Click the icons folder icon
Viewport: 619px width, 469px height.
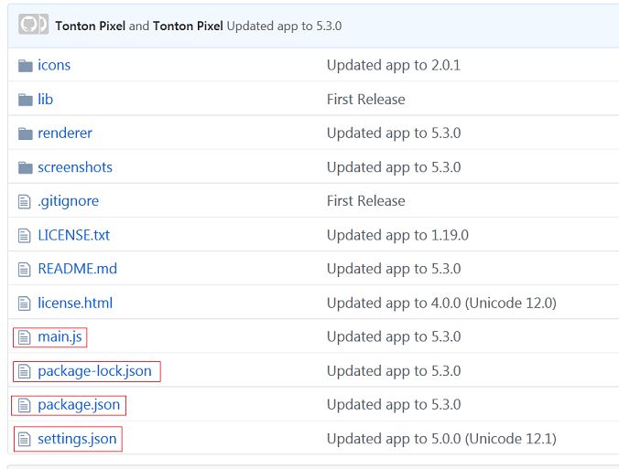(x=26, y=66)
